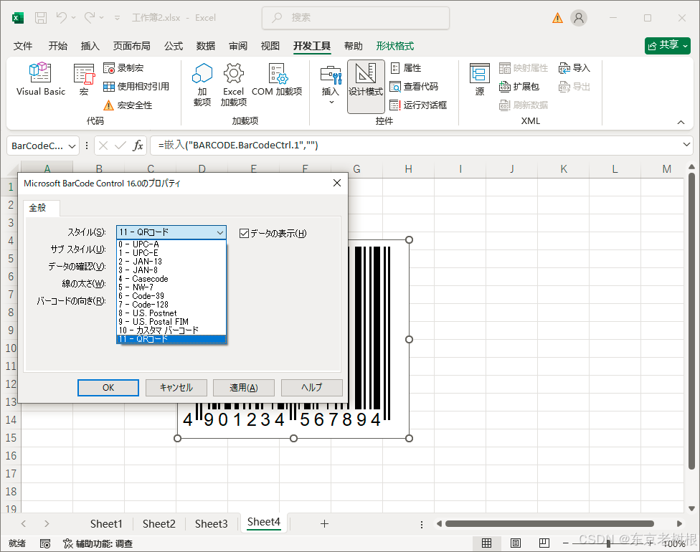Open the Visual Basic editor
This screenshot has height=552, width=700.
(x=41, y=80)
